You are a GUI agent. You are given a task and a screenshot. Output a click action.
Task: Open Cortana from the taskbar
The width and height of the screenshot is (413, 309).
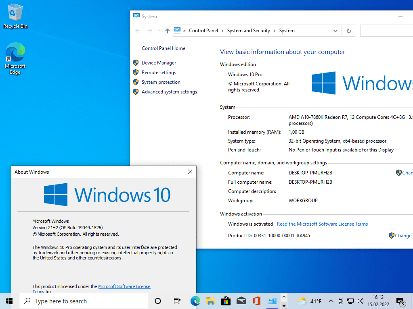[158, 301]
